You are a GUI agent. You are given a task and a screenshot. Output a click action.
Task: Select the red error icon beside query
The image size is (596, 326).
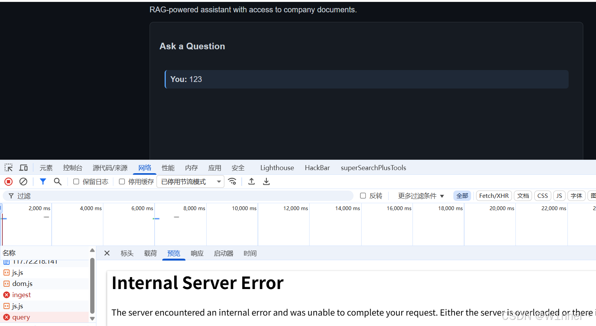pyautogui.click(x=7, y=317)
